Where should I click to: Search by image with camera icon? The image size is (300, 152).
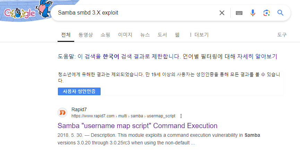tap(266, 13)
